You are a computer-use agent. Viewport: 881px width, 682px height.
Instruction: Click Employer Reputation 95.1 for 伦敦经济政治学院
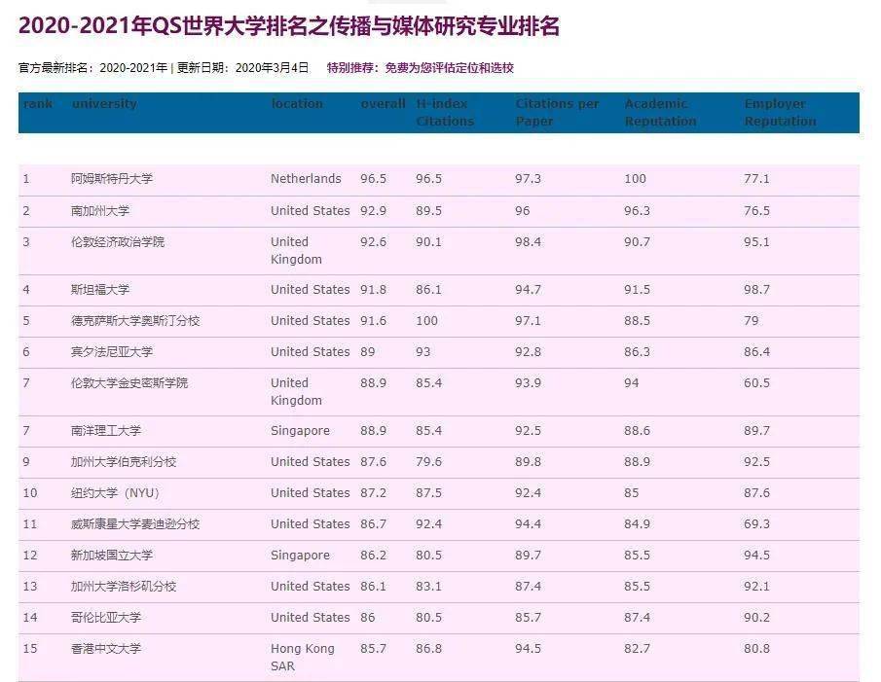tap(756, 242)
